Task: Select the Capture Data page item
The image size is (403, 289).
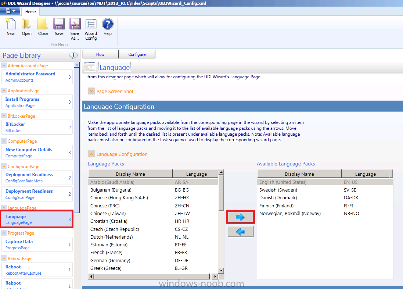Action: click(37, 244)
